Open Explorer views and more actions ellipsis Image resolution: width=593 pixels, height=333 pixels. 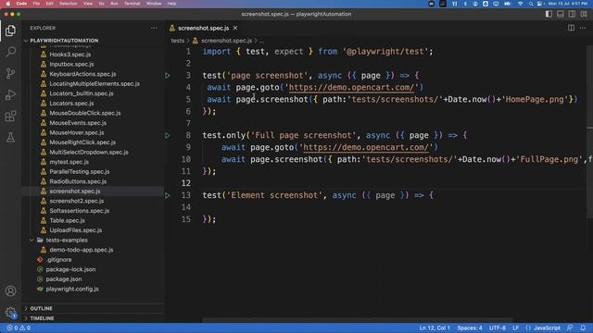point(154,28)
